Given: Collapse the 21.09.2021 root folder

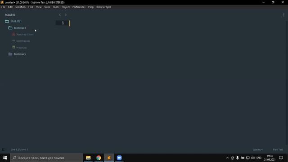Looking at the screenshot, I should pyautogui.click(x=7, y=21).
